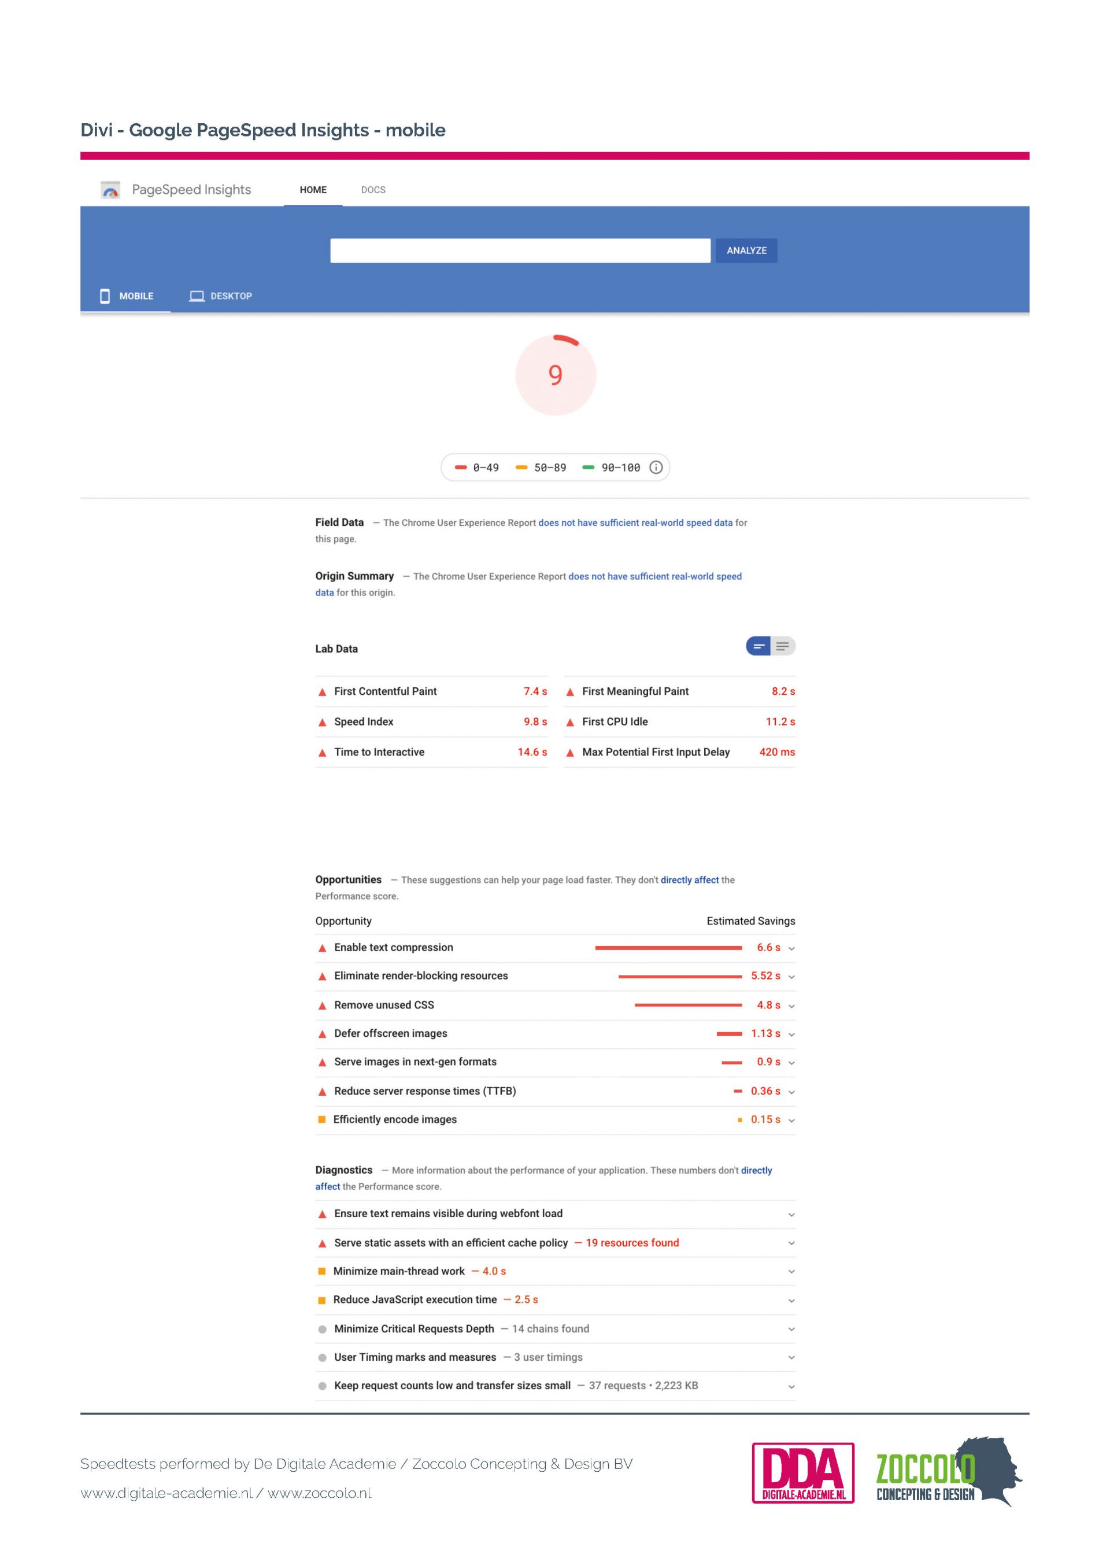Select the DESKTOP results tab

[220, 296]
